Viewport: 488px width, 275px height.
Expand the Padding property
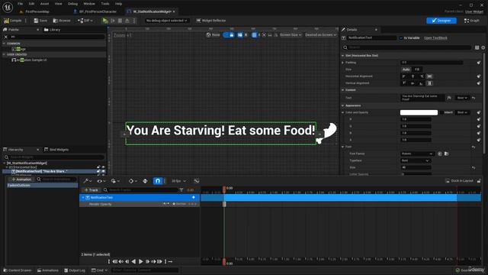(x=343, y=63)
